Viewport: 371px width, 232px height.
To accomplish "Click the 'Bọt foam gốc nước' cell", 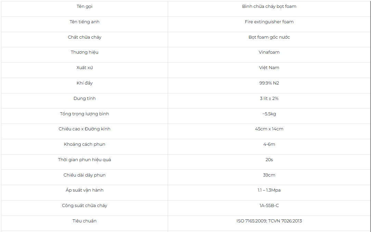I will click(x=269, y=37).
